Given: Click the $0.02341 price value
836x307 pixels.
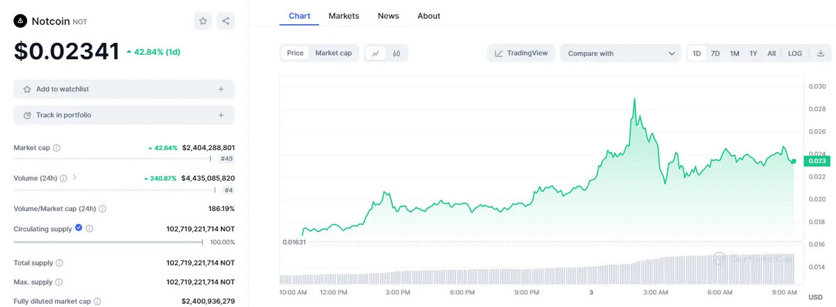Looking at the screenshot, I should [67, 51].
